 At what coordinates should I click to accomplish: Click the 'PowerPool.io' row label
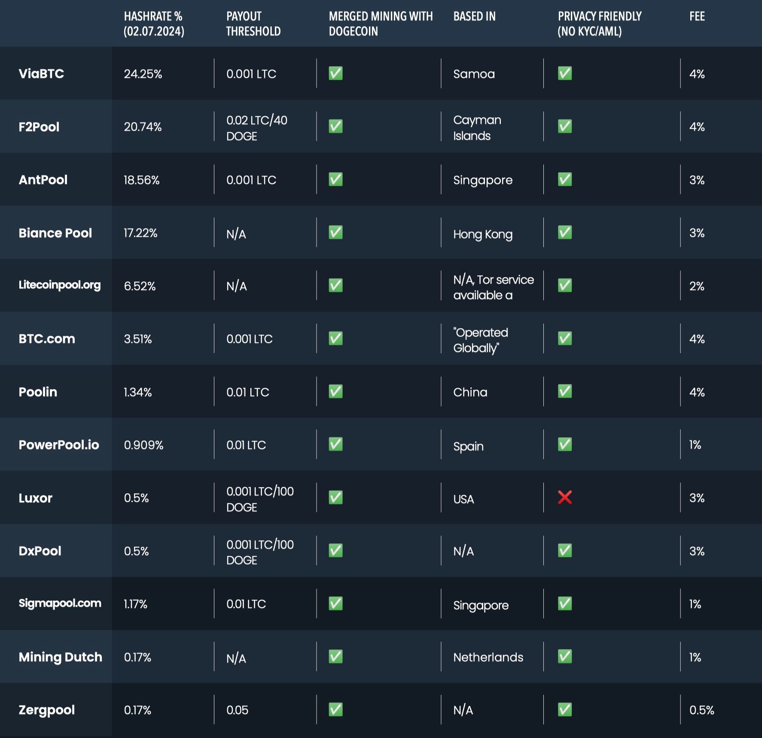[x=59, y=445]
